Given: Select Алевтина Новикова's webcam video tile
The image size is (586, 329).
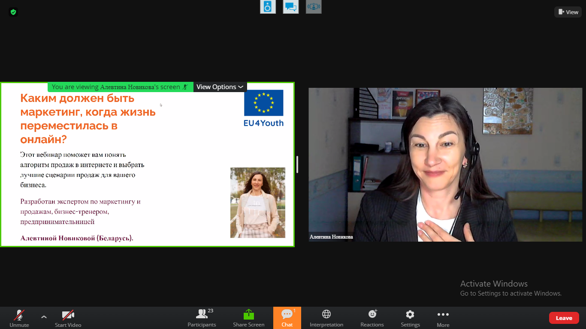Looking at the screenshot, I should (446, 164).
